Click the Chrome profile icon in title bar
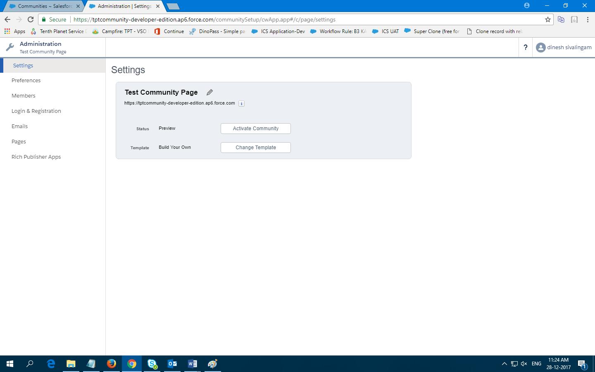Viewport: 595px width, 372px height. [526, 5]
